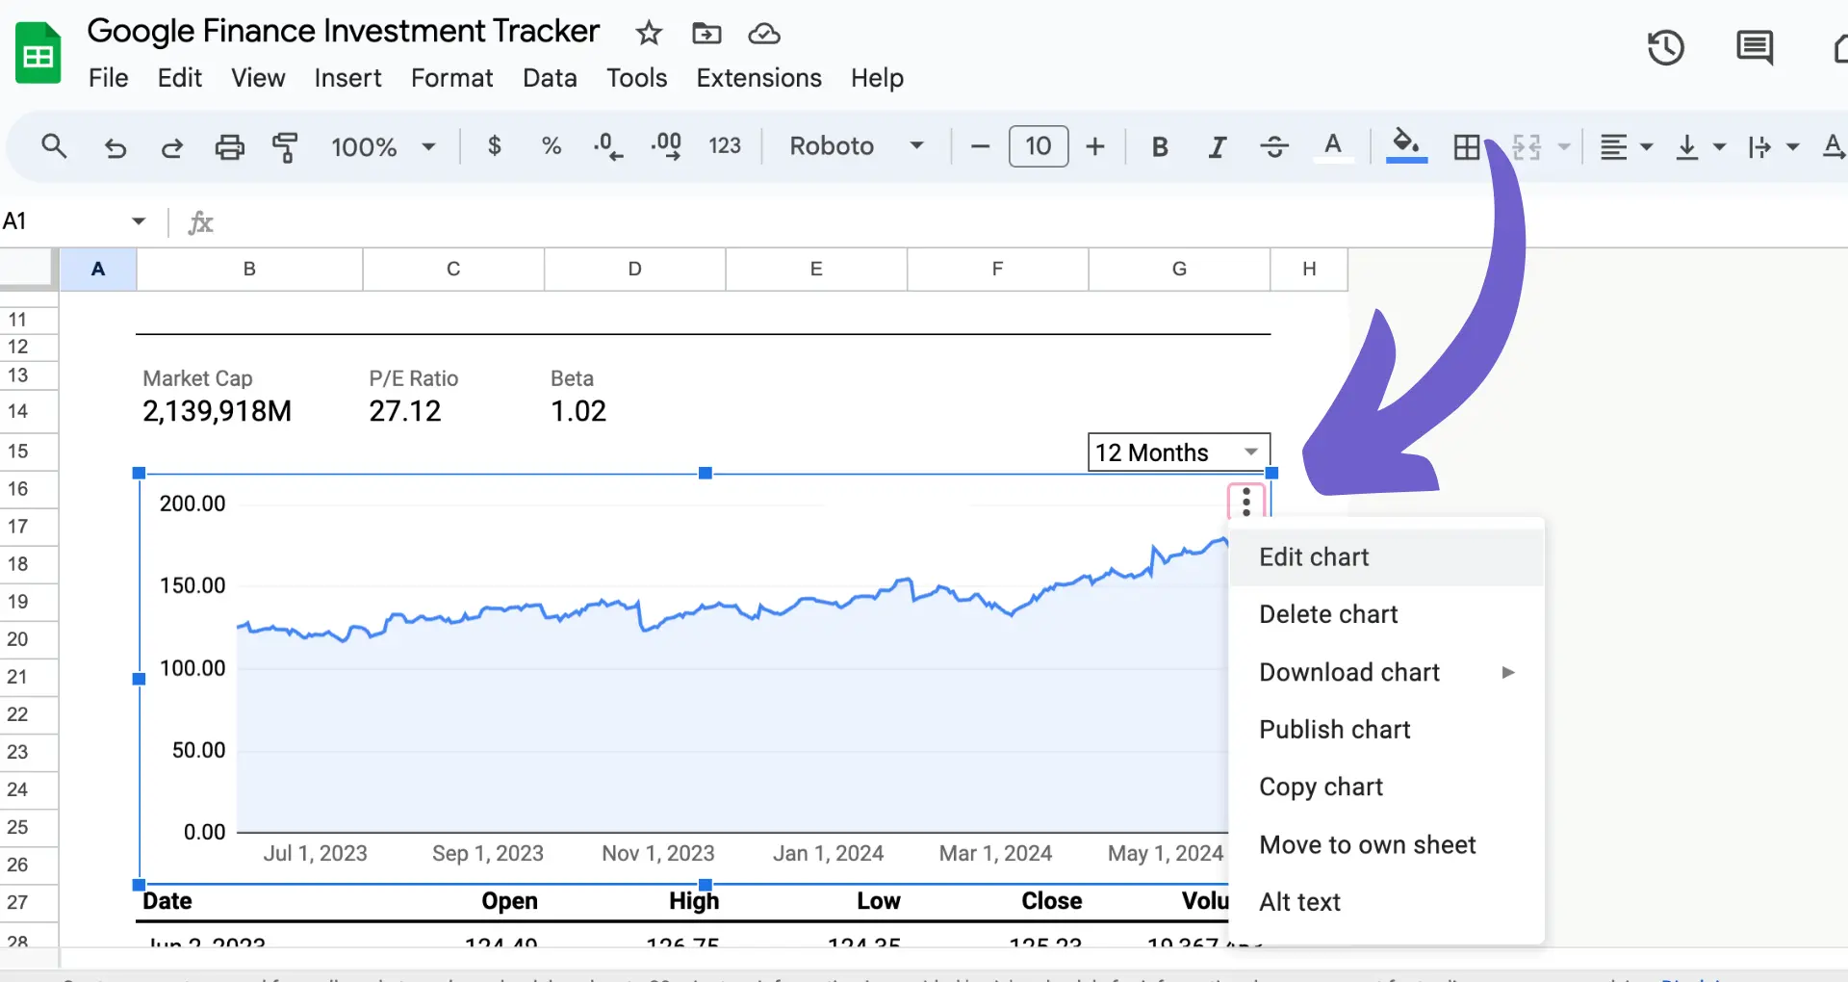Toggle bold formatting

pyautogui.click(x=1160, y=147)
